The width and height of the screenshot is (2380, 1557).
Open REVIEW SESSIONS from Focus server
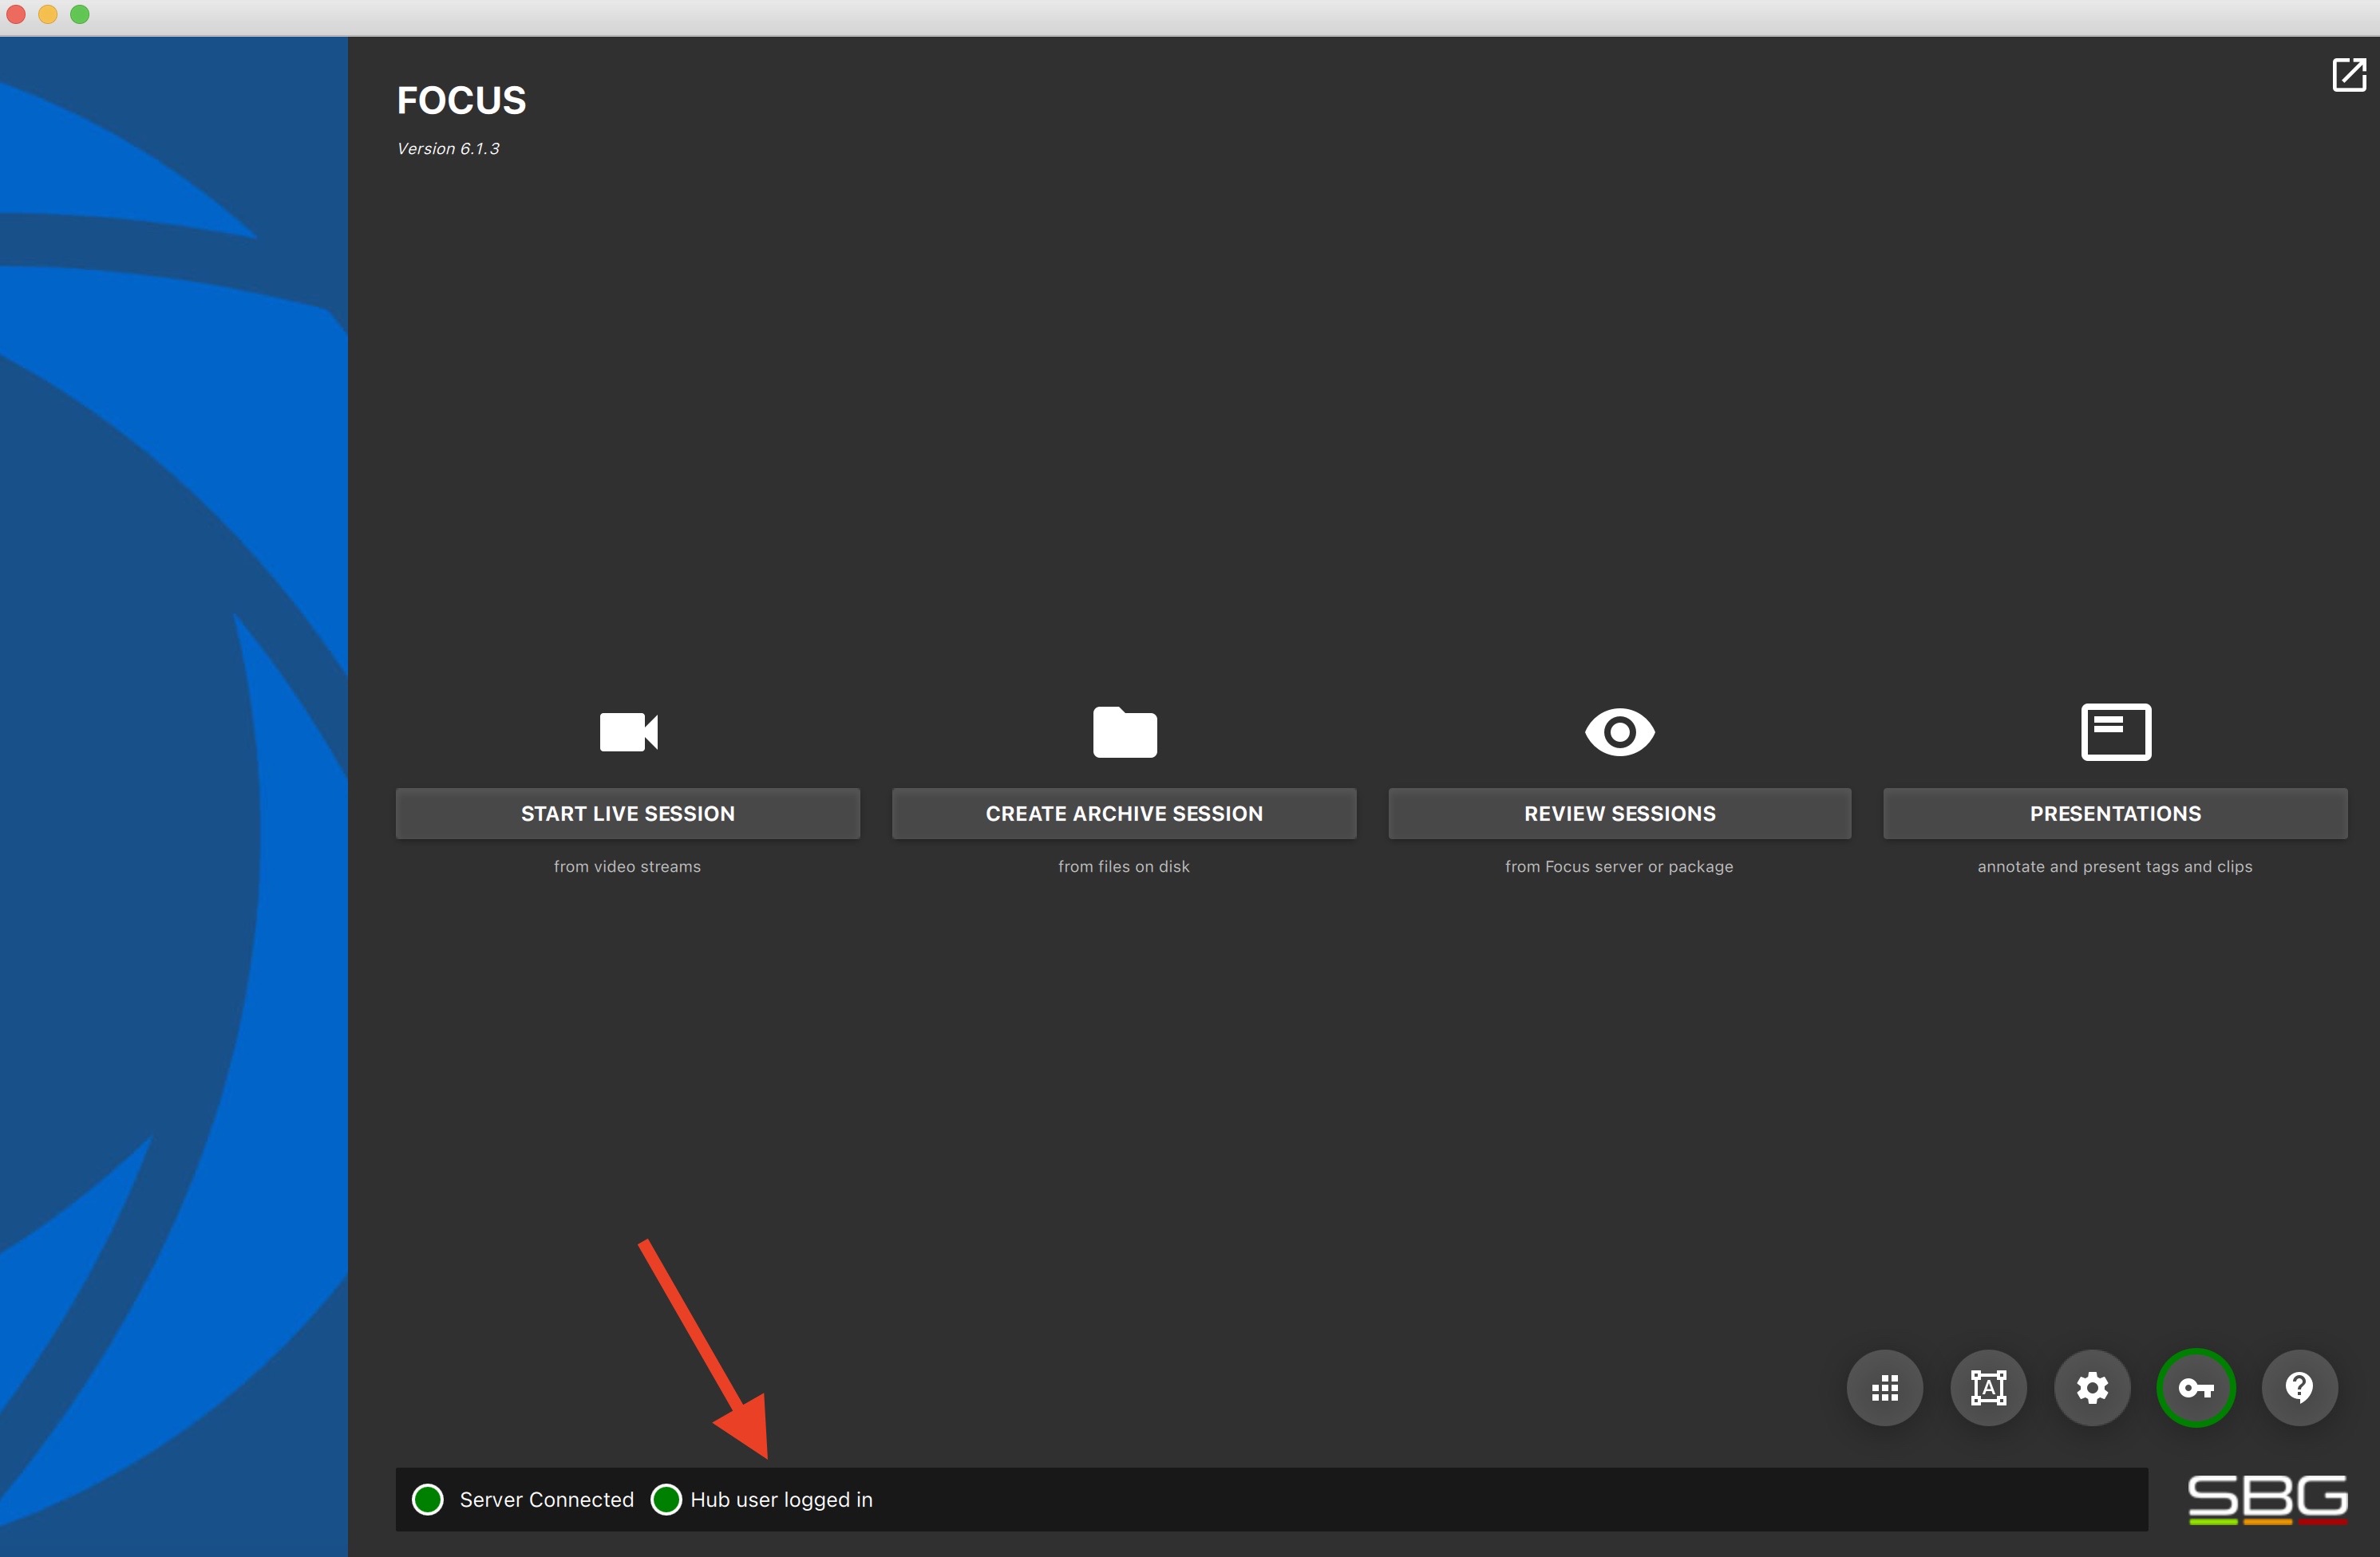(1618, 813)
